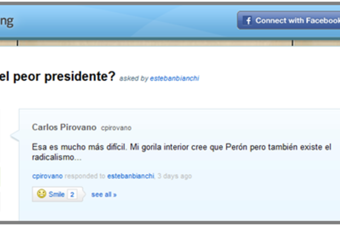Click the Carlos Pirovano name heading
This screenshot has height=226, width=340.
pyautogui.click(x=64, y=127)
